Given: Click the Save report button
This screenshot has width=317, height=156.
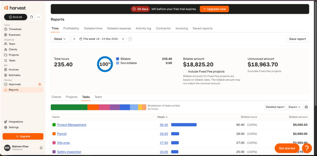Looking at the screenshot, I should click(x=297, y=39).
